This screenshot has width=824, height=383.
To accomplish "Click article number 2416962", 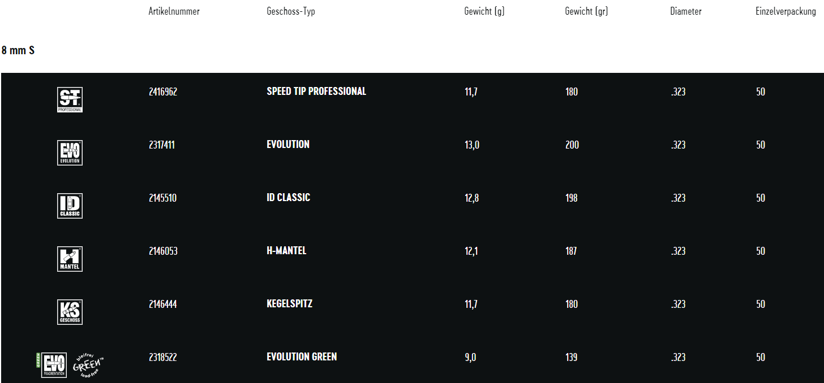I will coord(163,92).
